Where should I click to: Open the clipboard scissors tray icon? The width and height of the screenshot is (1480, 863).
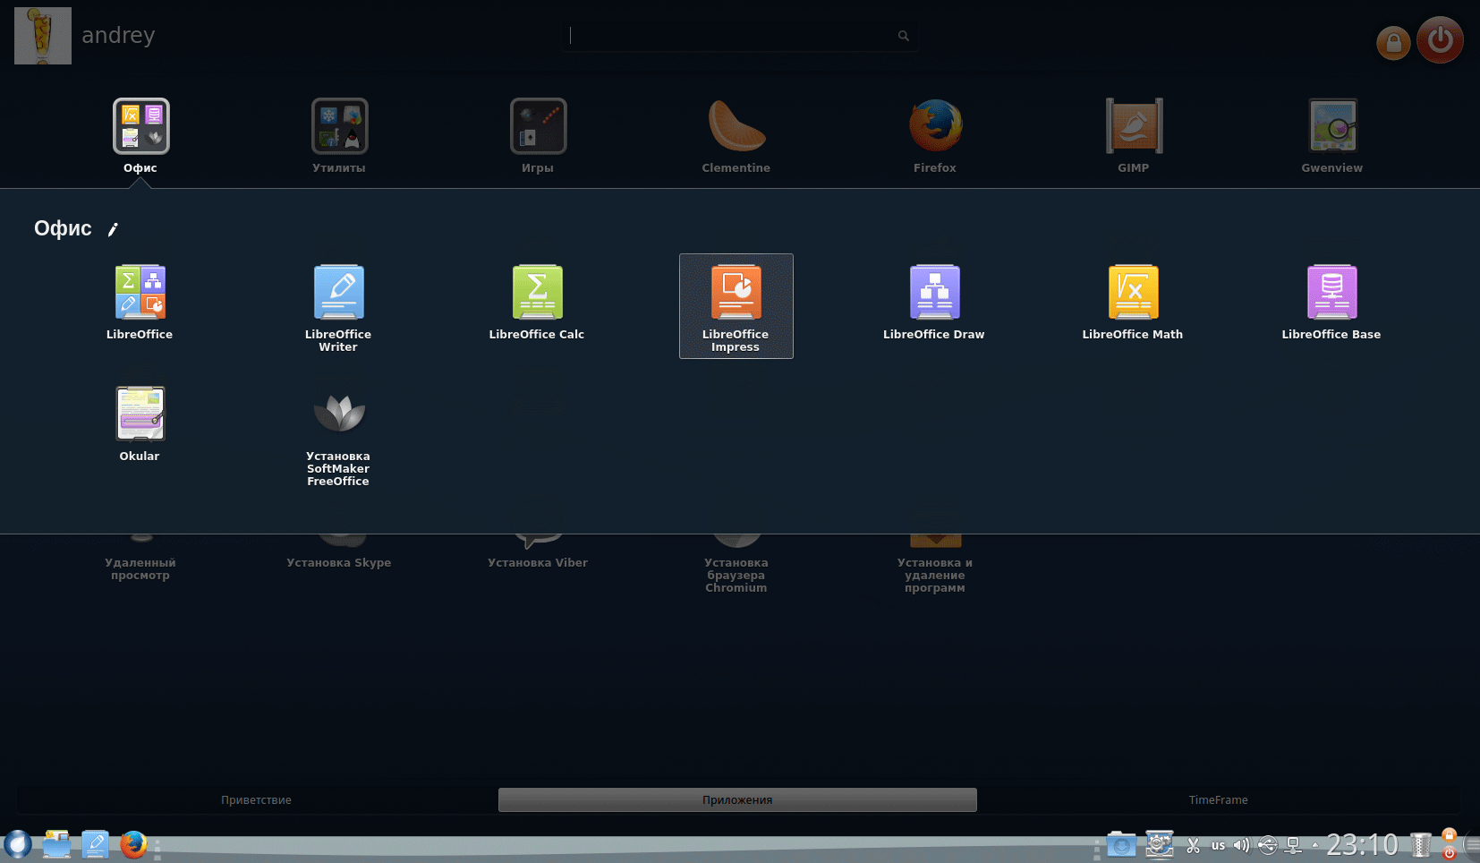pyautogui.click(x=1194, y=845)
